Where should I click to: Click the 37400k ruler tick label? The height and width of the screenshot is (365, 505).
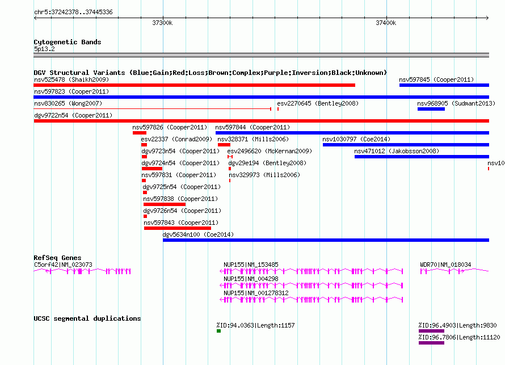click(386, 23)
